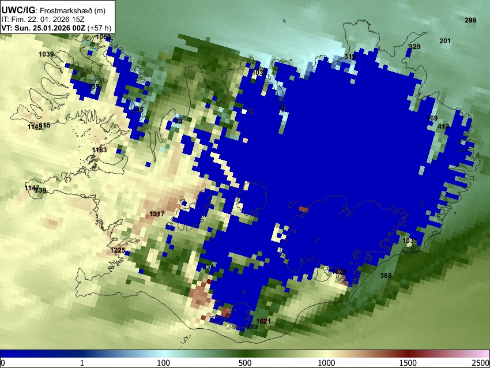The image size is (490, 368).
Task: Select the valid time 'VT: Sun. 25.01.2026 00Z'
Action: 43,28
